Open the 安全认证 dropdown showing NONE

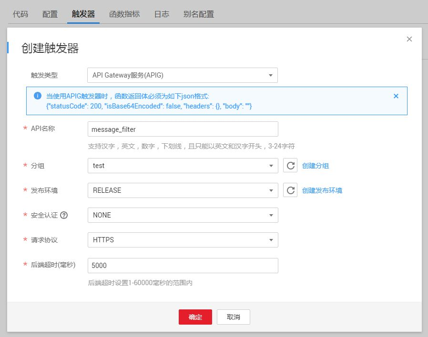tap(183, 215)
